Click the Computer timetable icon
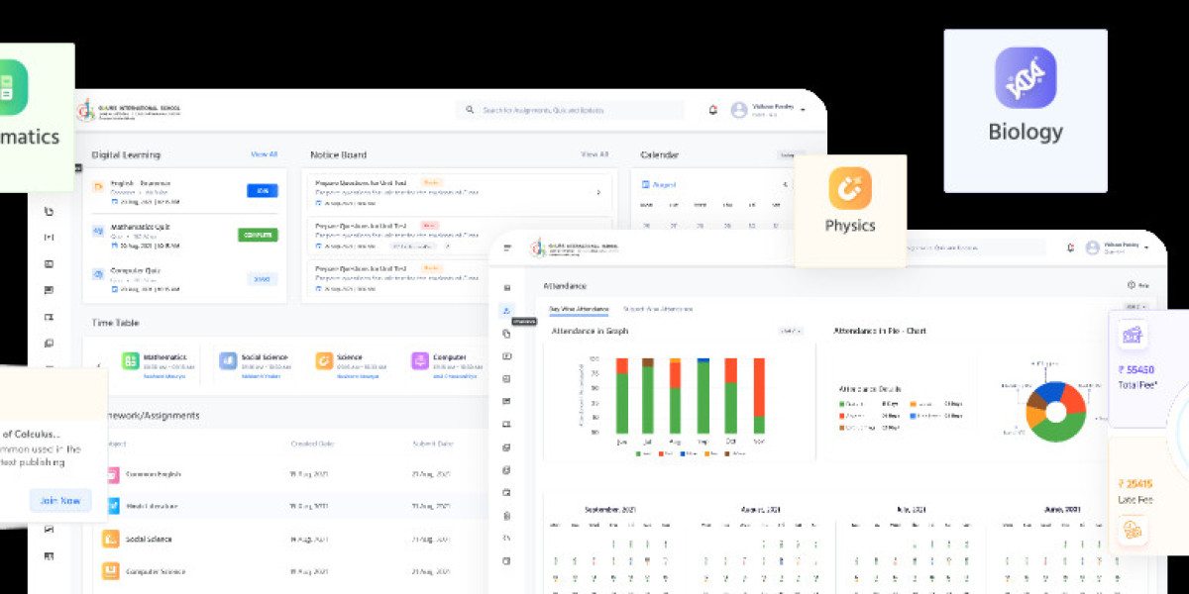The width and height of the screenshot is (1189, 594). point(420,361)
